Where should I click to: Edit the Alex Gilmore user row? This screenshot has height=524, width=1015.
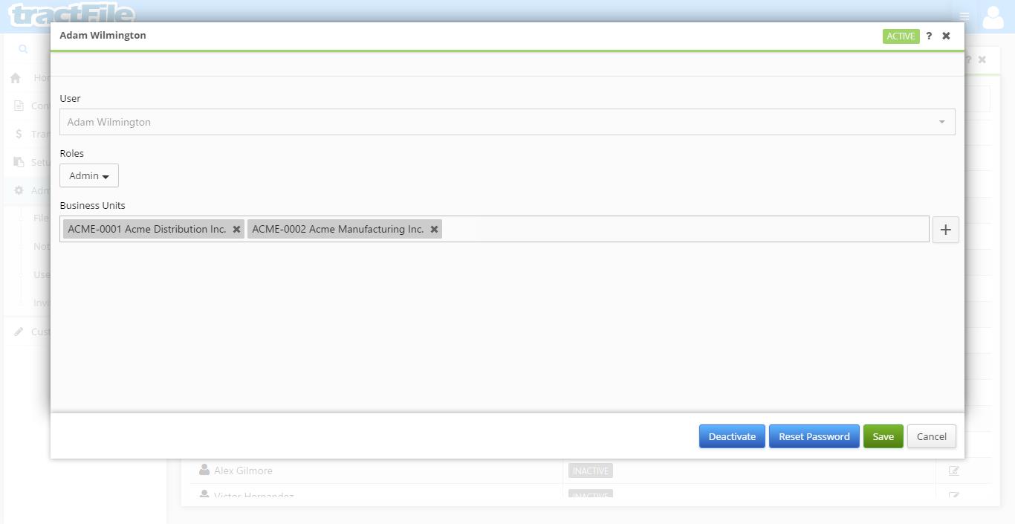click(953, 470)
